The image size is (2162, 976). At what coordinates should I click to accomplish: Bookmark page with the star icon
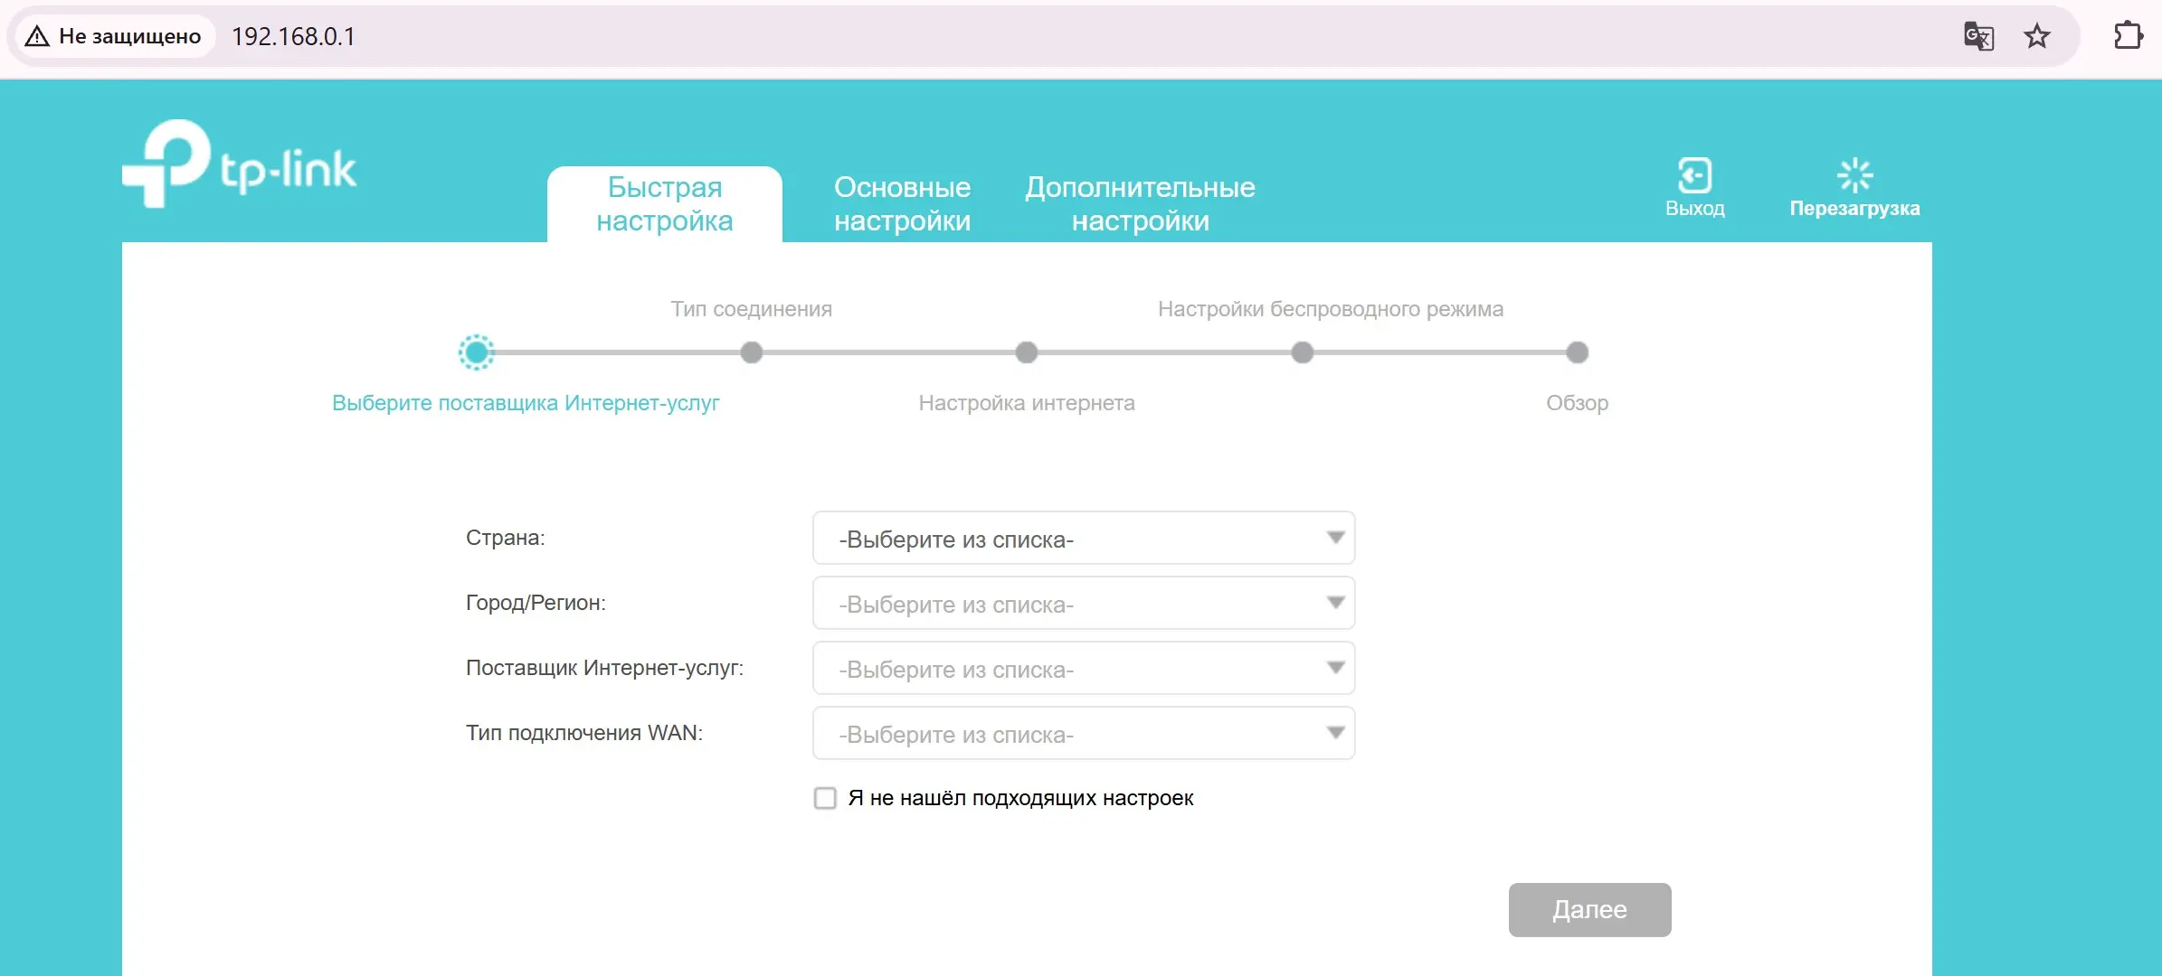(2037, 36)
